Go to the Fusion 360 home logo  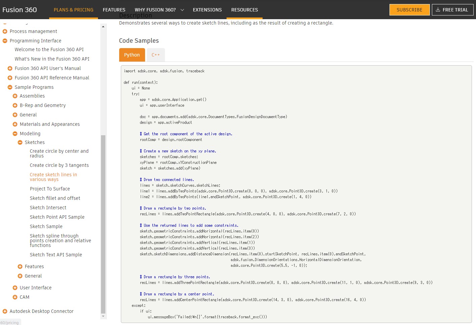(x=20, y=10)
